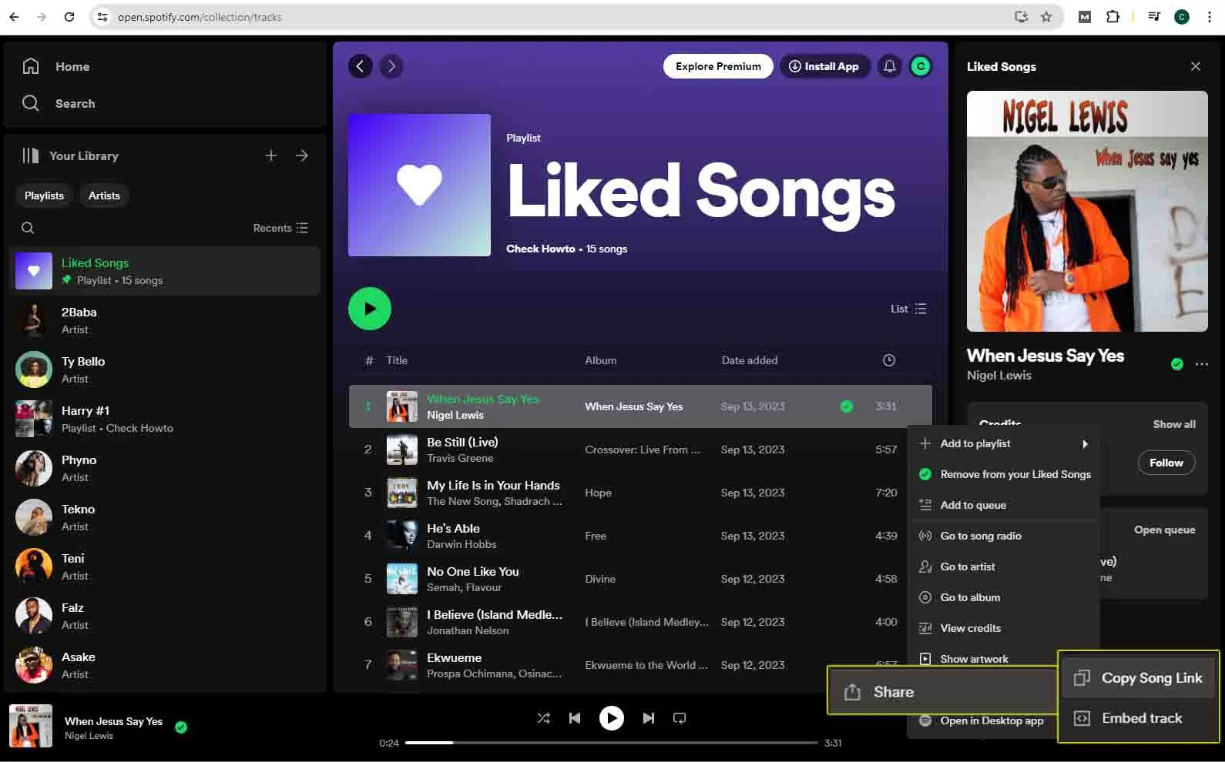
Task: Select He's Able track title
Action: (453, 528)
